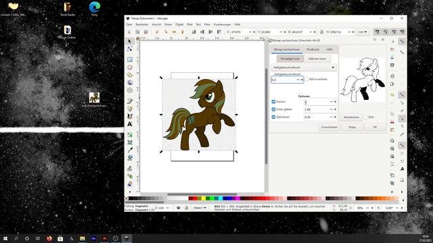The image size is (433, 243).
Task: Select the Color dropper tool
Action: click(x=129, y=150)
